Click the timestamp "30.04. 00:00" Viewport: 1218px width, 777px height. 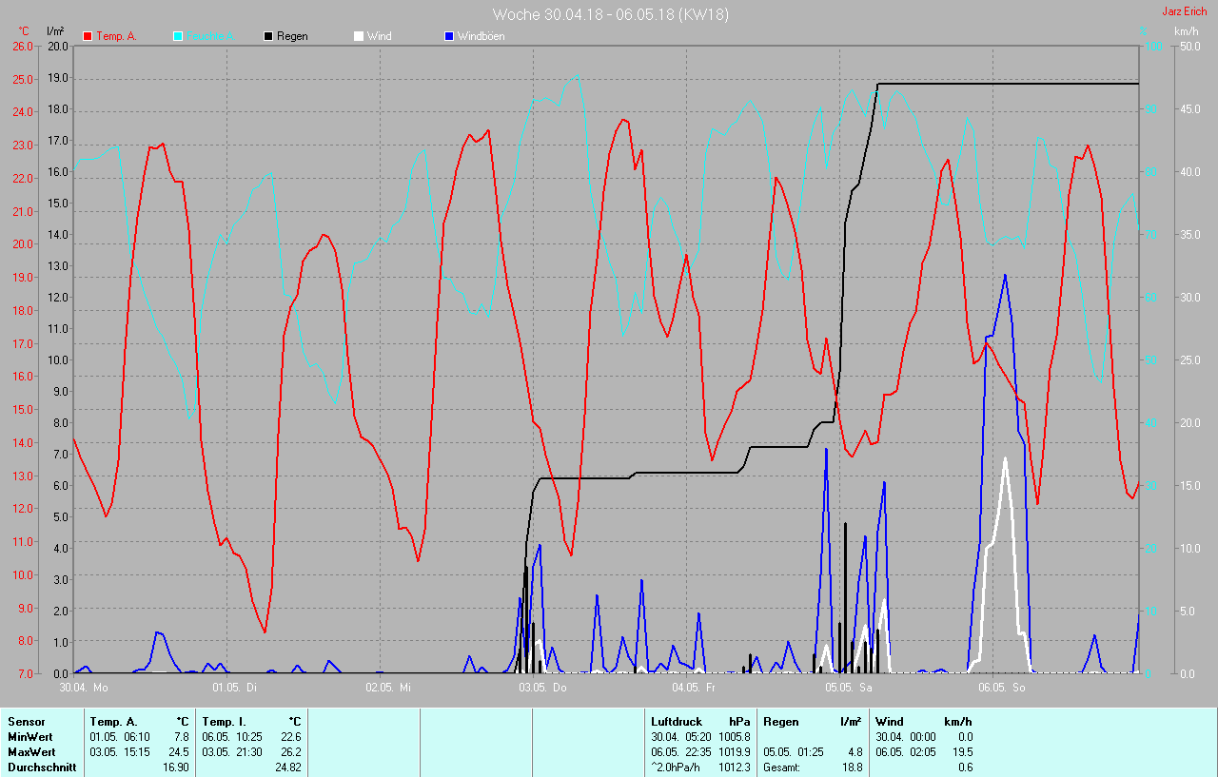(x=906, y=737)
